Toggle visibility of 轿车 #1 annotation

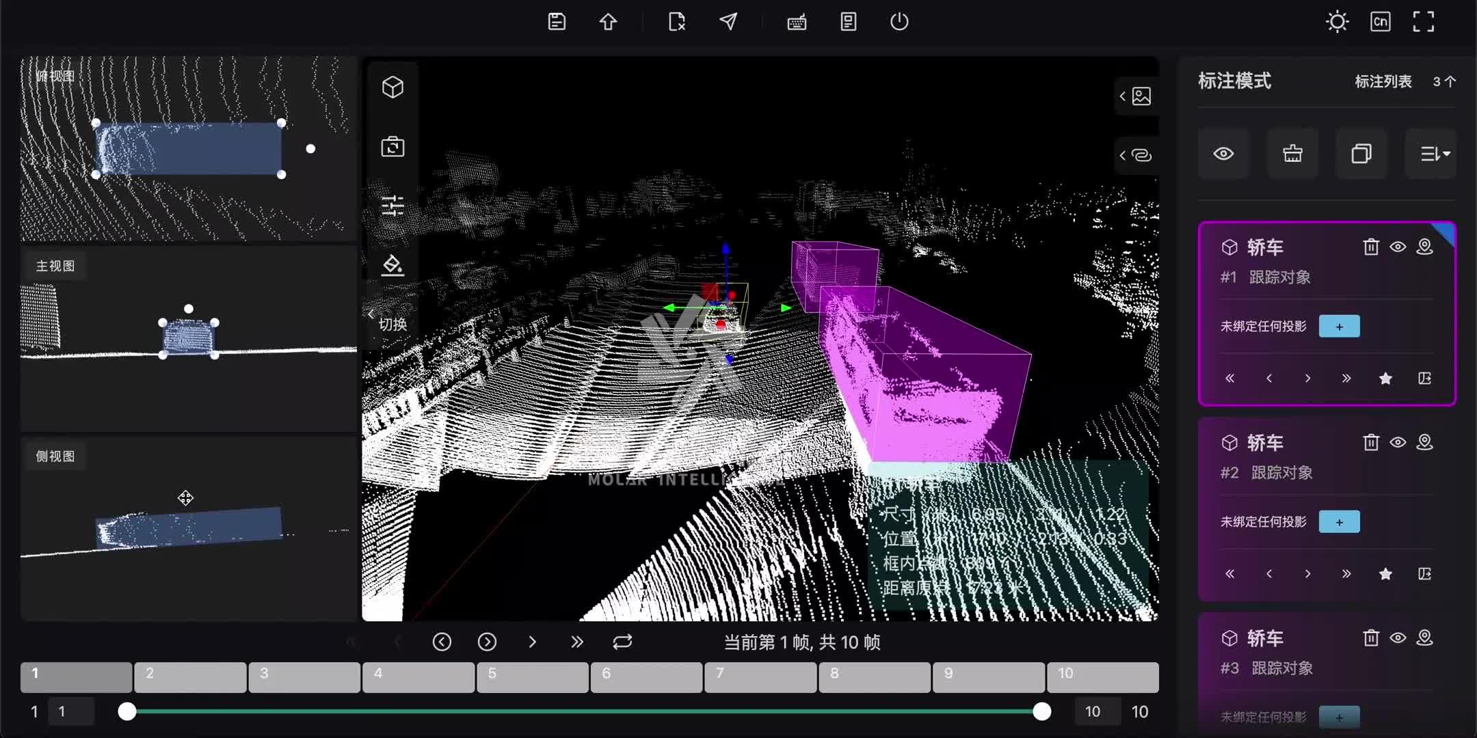1398,247
